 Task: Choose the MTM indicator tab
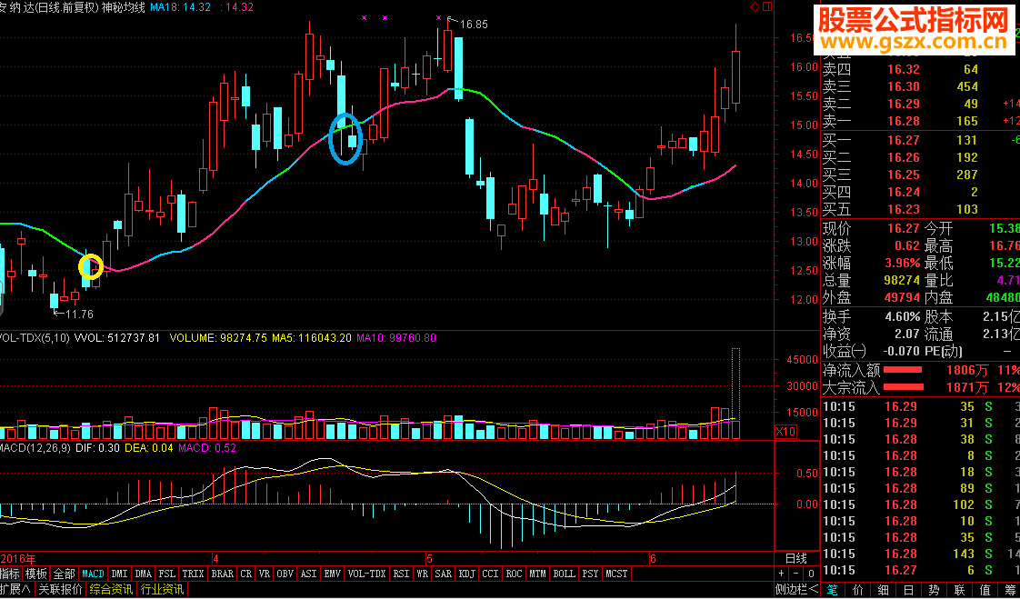(x=537, y=574)
